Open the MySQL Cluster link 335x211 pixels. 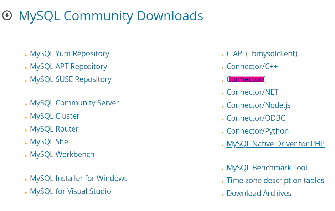coord(55,116)
